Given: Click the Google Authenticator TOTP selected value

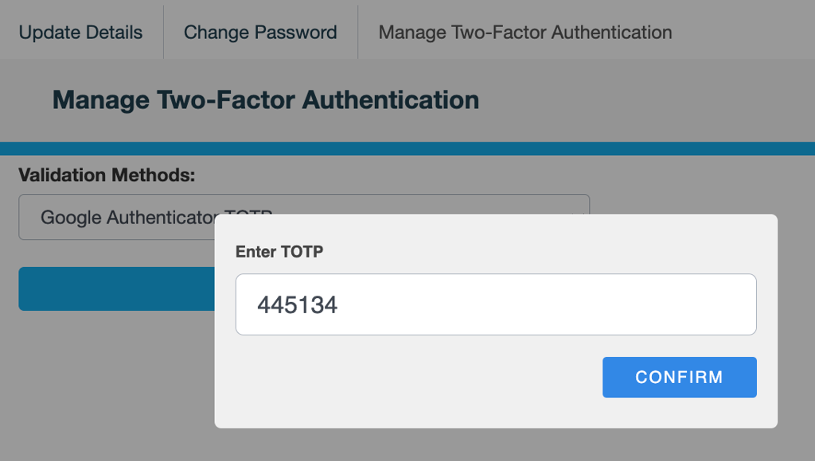Looking at the screenshot, I should point(127,217).
